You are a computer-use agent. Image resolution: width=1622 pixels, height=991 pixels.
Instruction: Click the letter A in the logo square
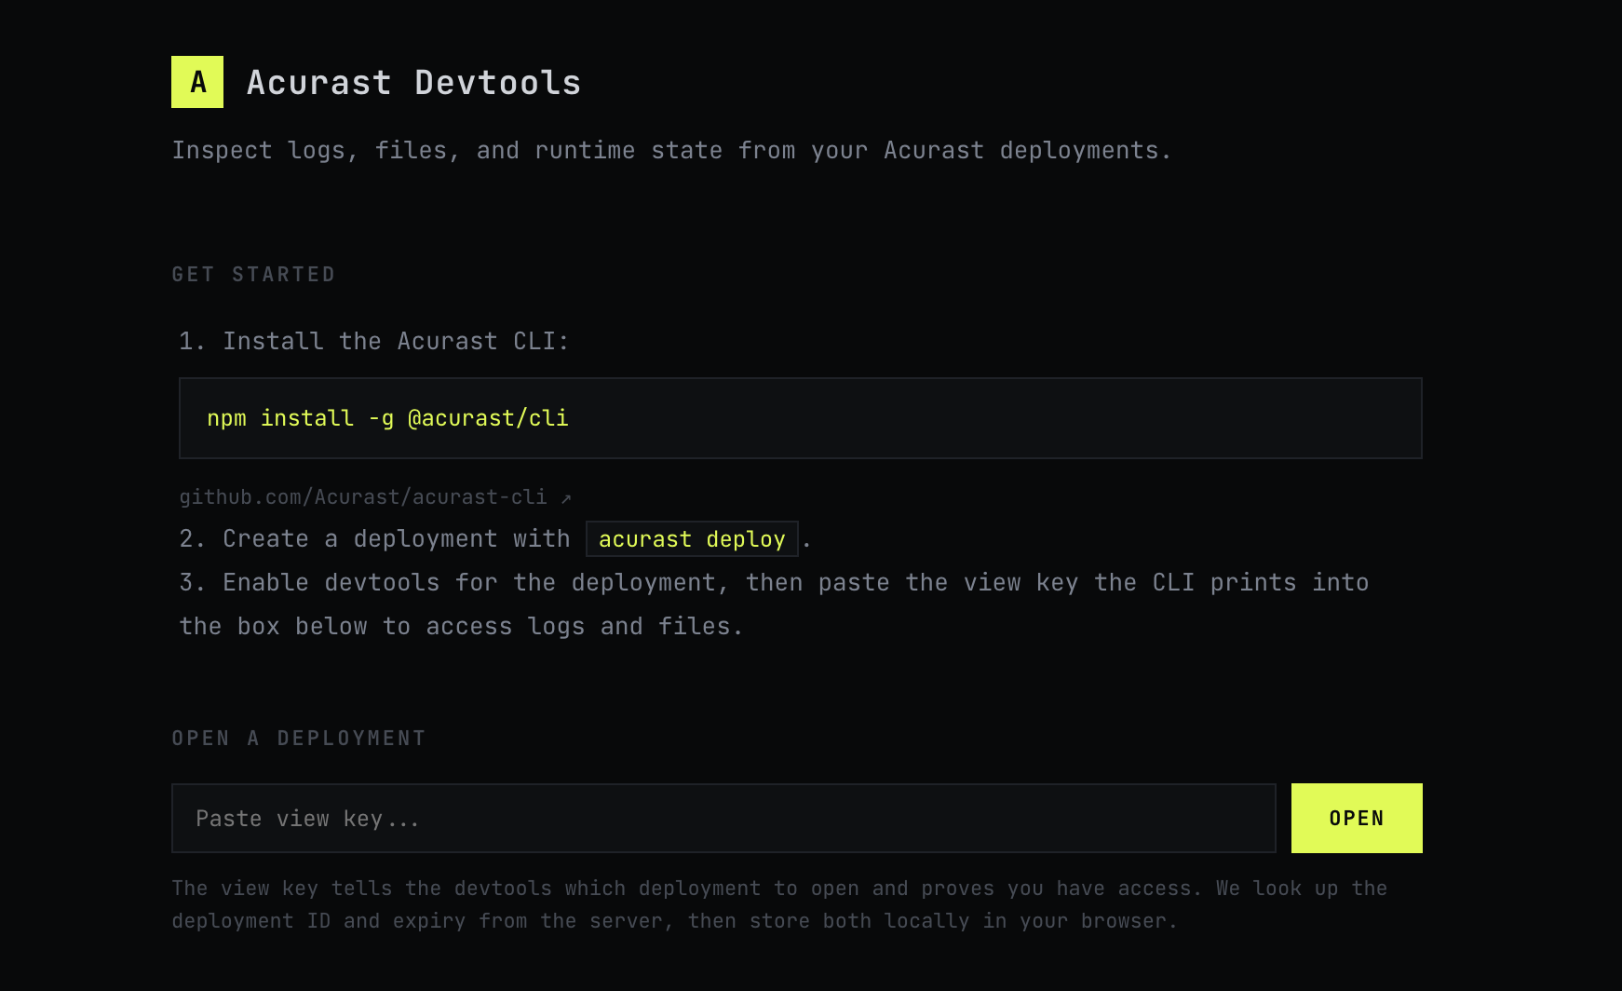click(196, 83)
